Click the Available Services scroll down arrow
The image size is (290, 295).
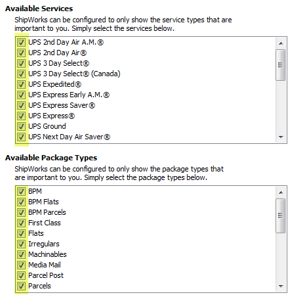(281, 137)
